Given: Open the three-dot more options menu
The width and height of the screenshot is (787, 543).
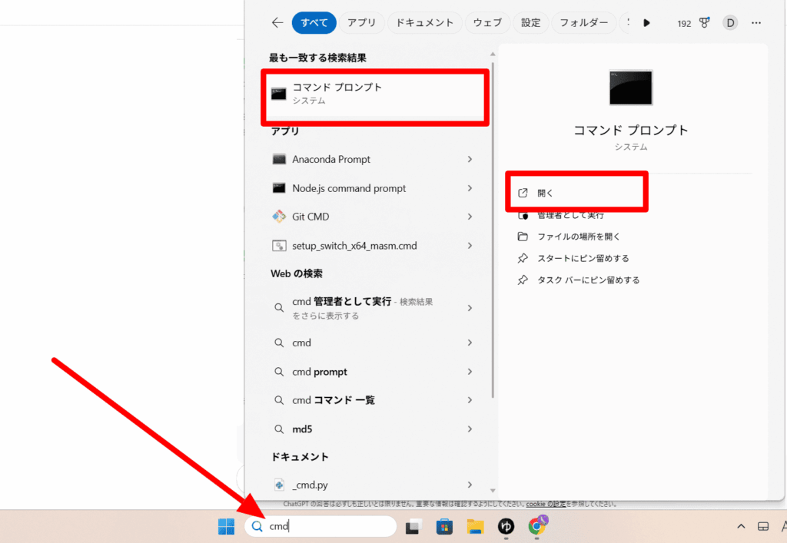Looking at the screenshot, I should point(757,23).
